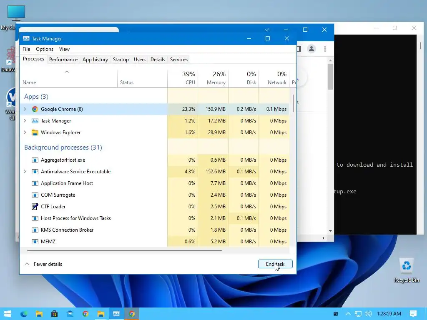
Task: Switch to the Details tab
Action: tap(158, 60)
